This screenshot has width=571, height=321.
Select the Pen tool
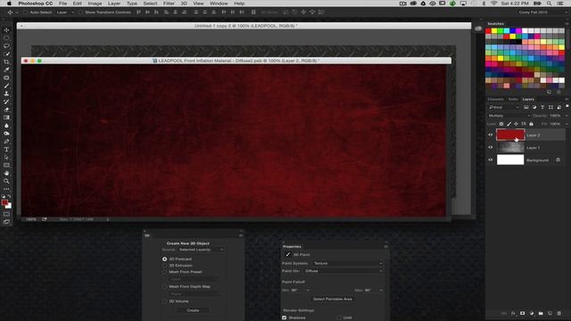6,142
